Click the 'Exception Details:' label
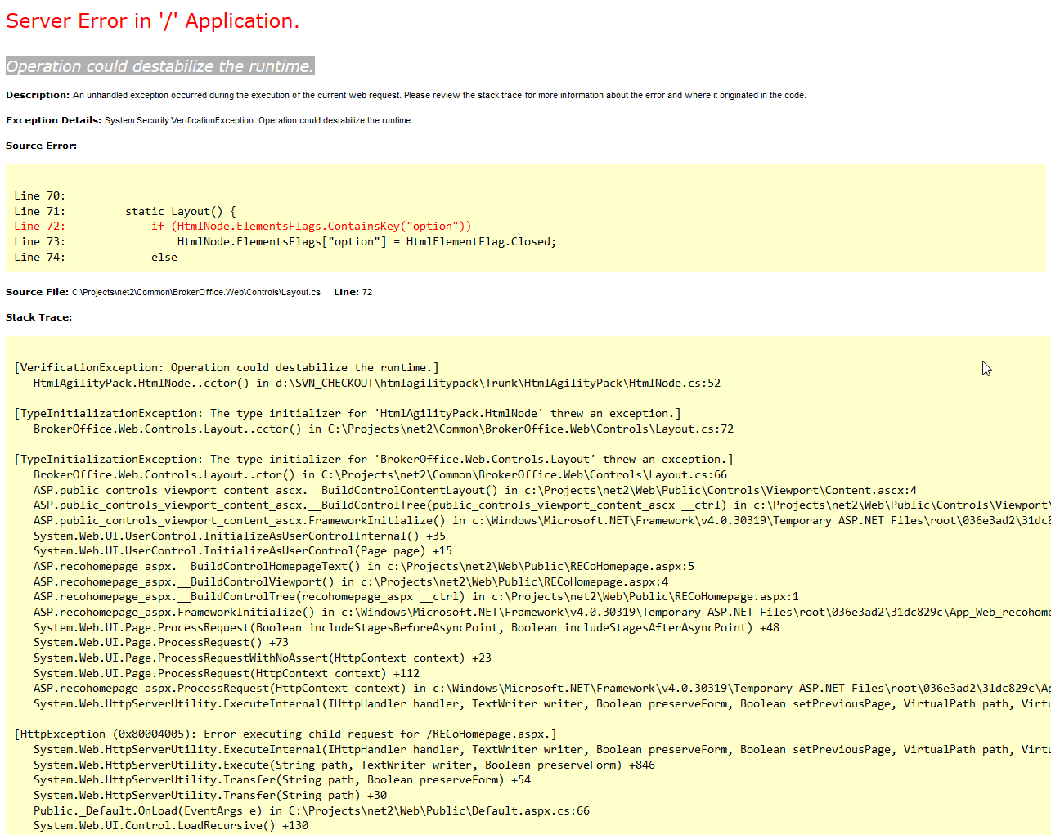The width and height of the screenshot is (1051, 835). click(53, 120)
